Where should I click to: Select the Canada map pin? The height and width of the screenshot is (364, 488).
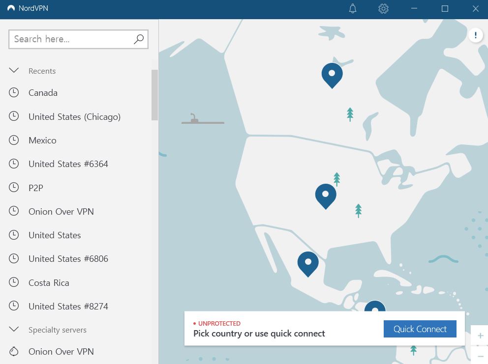click(x=332, y=76)
